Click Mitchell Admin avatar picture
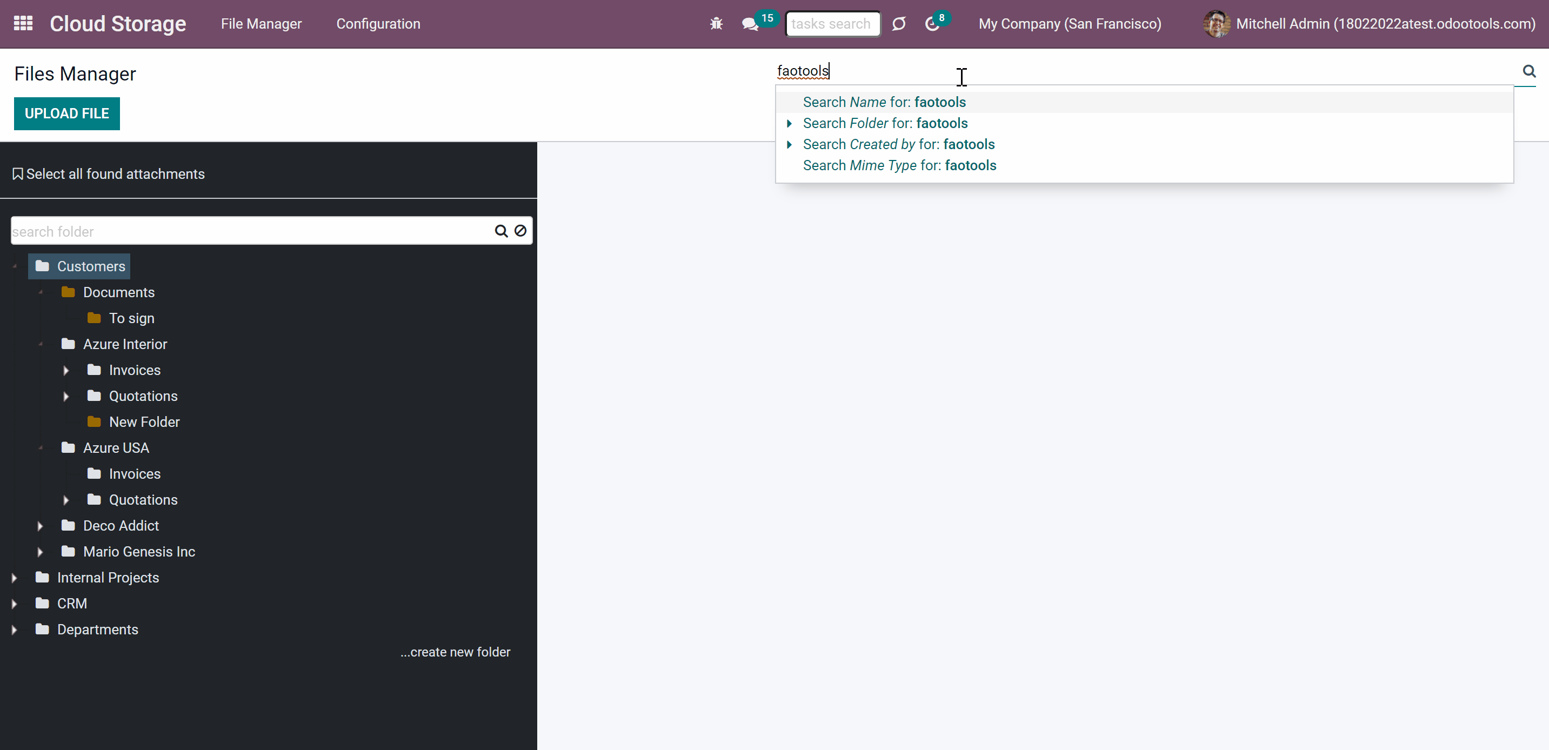 1216,24
